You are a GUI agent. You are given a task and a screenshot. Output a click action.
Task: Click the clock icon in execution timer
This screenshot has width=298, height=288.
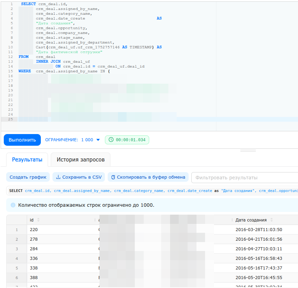coord(111,140)
